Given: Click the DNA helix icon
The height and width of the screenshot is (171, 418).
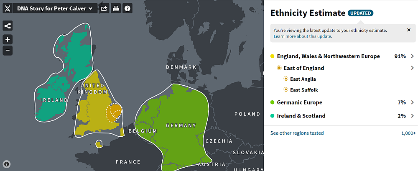Looking at the screenshot, I should [8, 8].
